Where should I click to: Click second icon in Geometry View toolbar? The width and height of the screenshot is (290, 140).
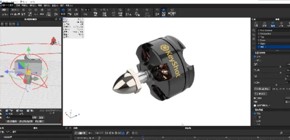pyautogui.click(x=6, y=24)
